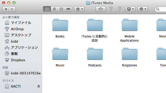The height and width of the screenshot is (93, 166).
Task: Open the Dropbox toolbar dropdown
Action: tap(130, 9)
